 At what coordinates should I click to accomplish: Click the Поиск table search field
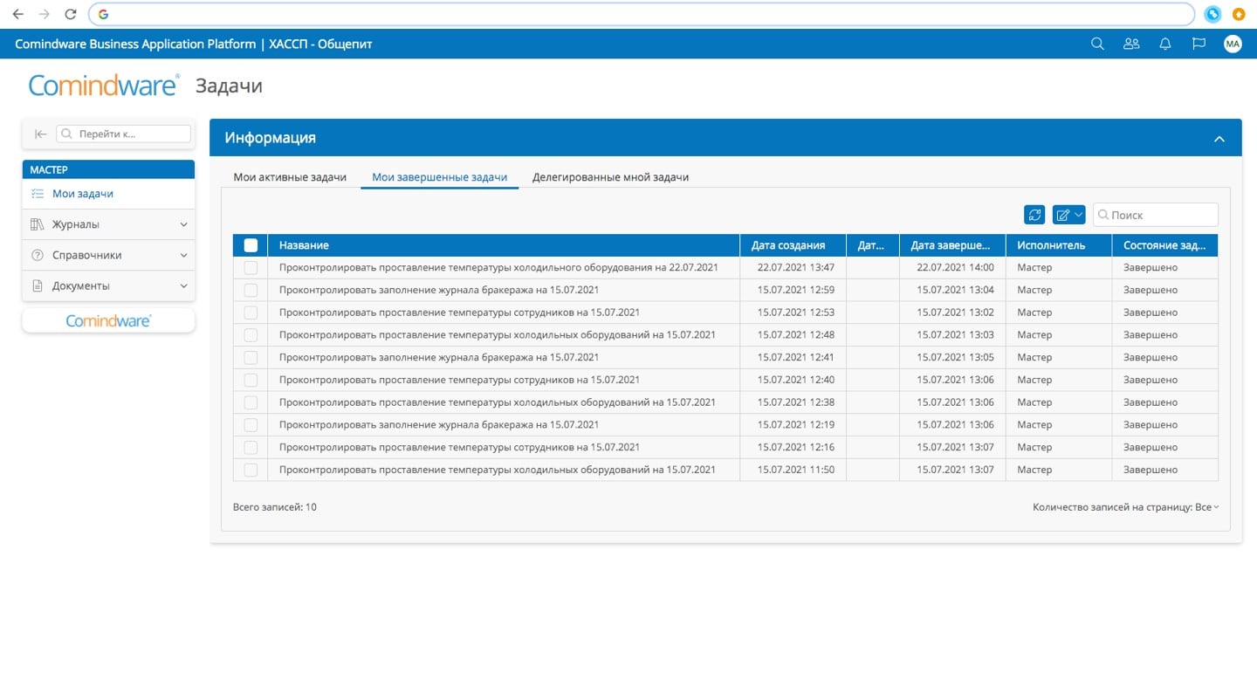pyautogui.click(x=1156, y=215)
